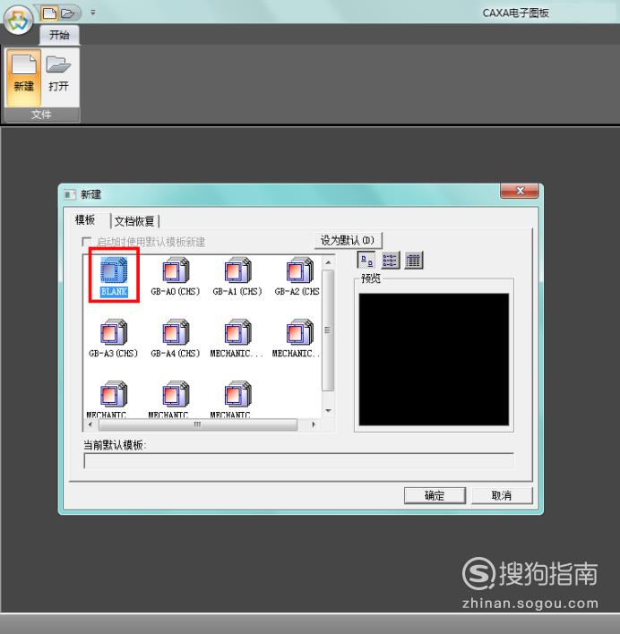The height and width of the screenshot is (634, 620).
Task: Click the quick-access Open folder icon
Action: [67, 13]
